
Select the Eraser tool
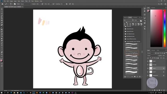pyautogui.click(x=2, y=34)
